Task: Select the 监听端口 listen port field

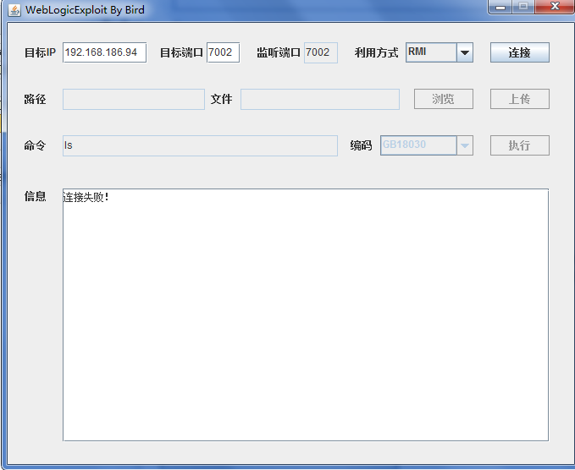Action: point(320,52)
